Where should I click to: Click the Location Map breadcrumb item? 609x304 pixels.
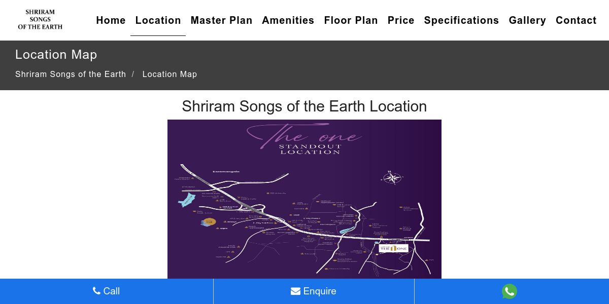(170, 74)
